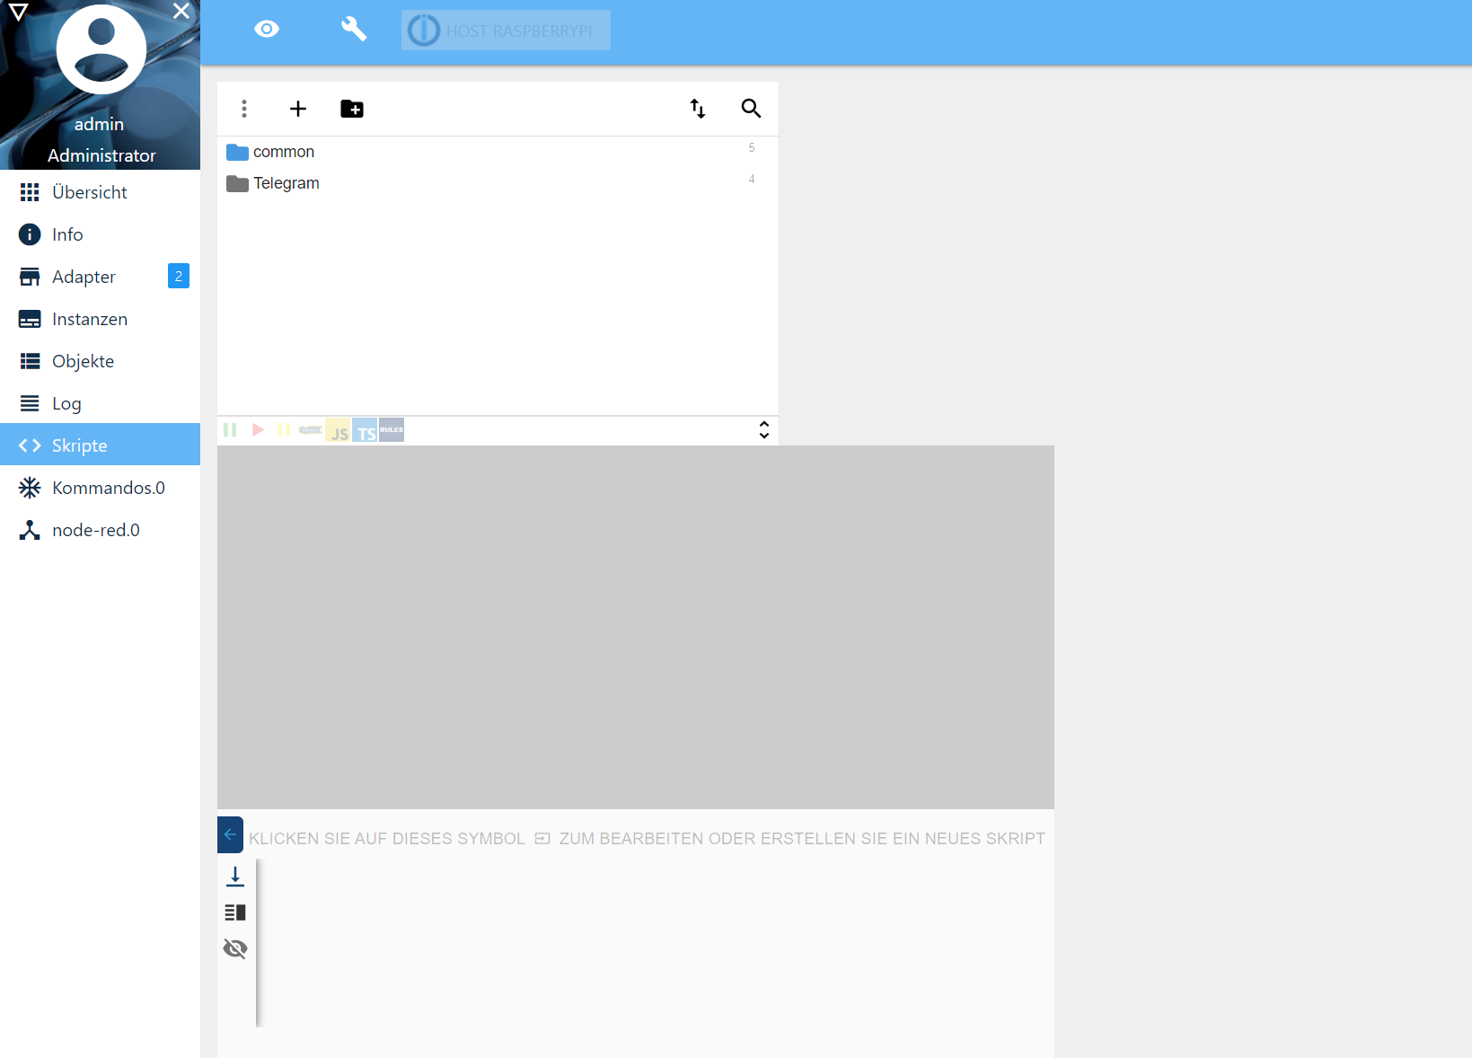Click the log layout list icon

coord(235,913)
